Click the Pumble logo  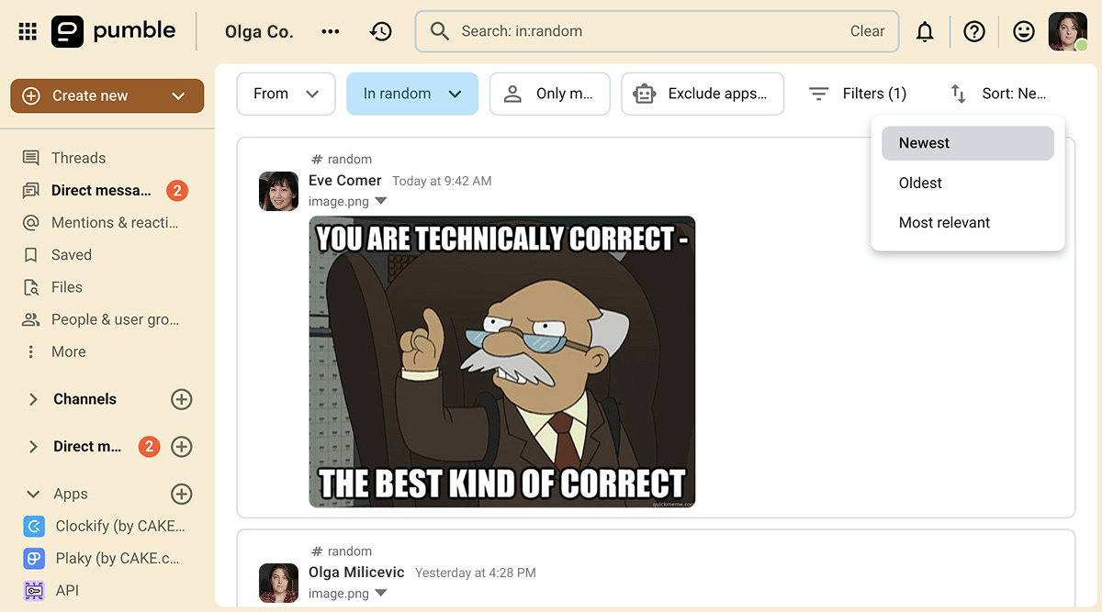pos(113,31)
